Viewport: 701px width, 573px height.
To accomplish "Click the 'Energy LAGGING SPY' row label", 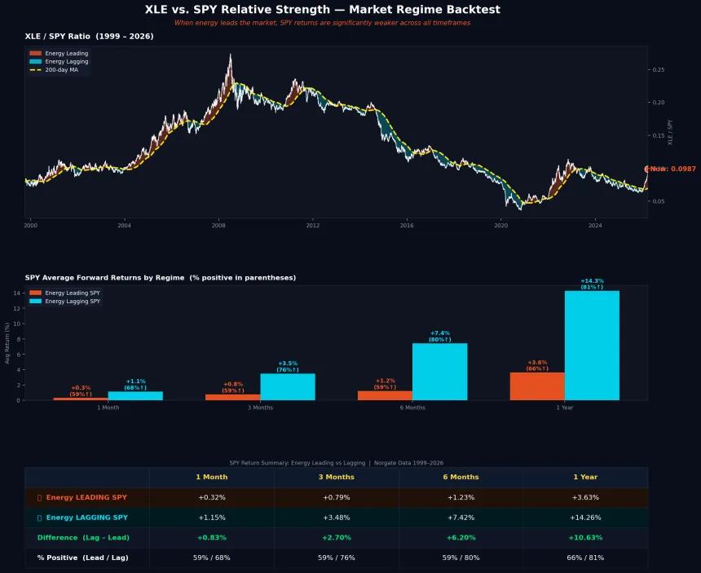I will click(86, 518).
